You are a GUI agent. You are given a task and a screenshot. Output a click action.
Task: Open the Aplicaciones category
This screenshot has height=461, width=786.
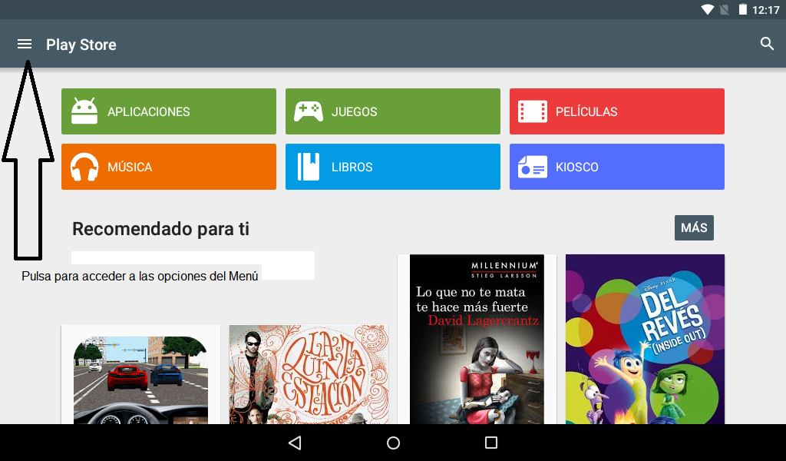click(169, 111)
